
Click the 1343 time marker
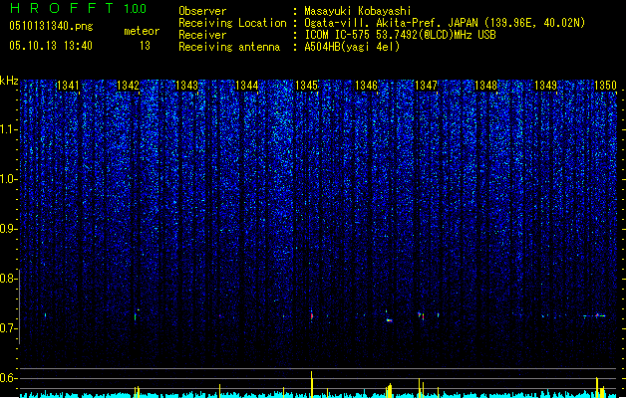pyautogui.click(x=187, y=86)
